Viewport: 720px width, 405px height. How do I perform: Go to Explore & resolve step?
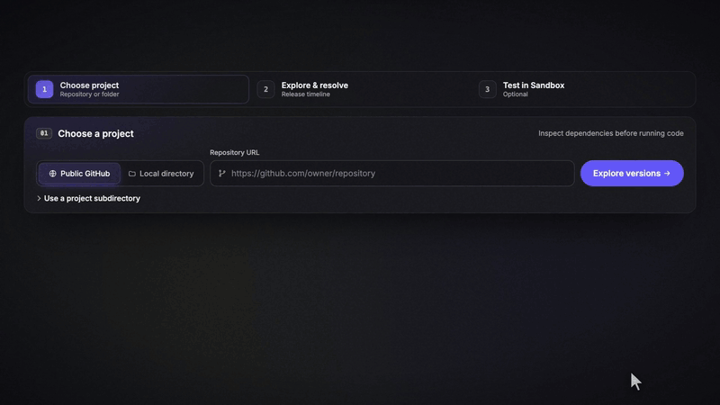[x=361, y=89]
